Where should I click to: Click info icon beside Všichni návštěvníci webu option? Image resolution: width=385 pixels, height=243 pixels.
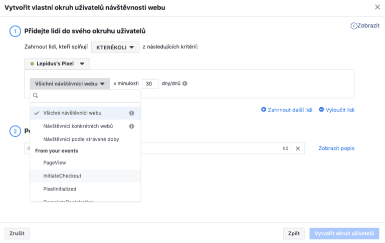tap(131, 113)
